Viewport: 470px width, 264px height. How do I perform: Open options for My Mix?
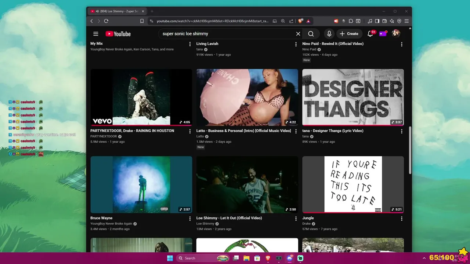[190, 44]
